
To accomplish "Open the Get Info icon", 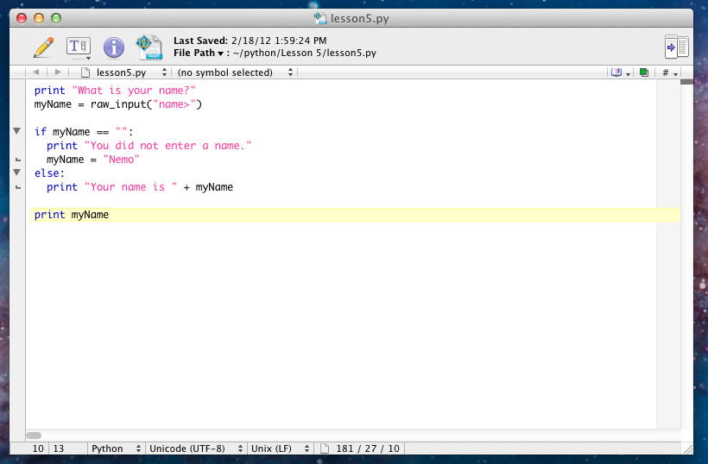I will pyautogui.click(x=114, y=47).
